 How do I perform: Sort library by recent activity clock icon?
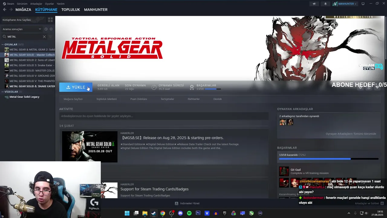pyautogui.click(x=46, y=29)
